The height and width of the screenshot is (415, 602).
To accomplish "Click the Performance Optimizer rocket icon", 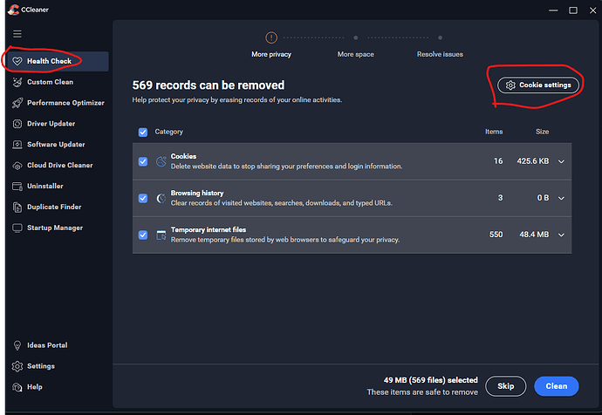I will (x=17, y=103).
